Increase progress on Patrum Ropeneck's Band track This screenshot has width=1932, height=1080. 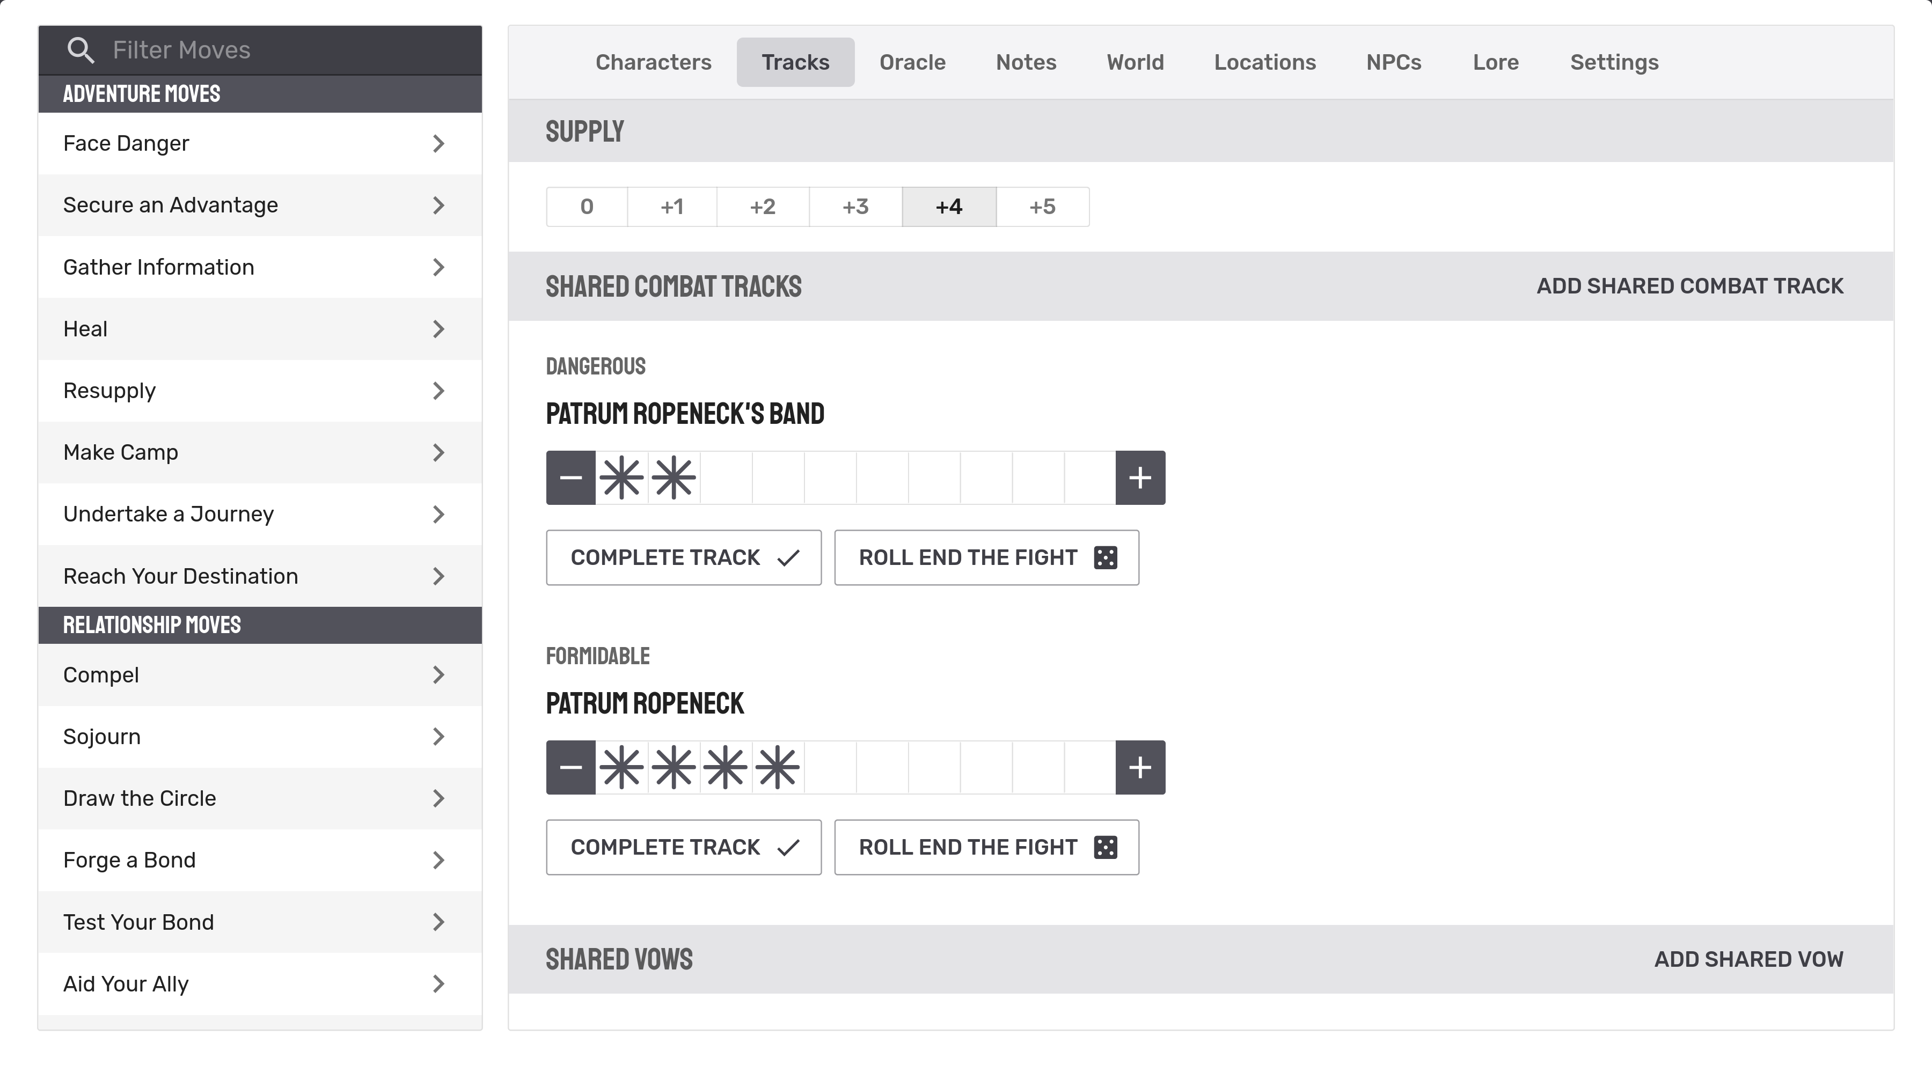[x=1140, y=477]
